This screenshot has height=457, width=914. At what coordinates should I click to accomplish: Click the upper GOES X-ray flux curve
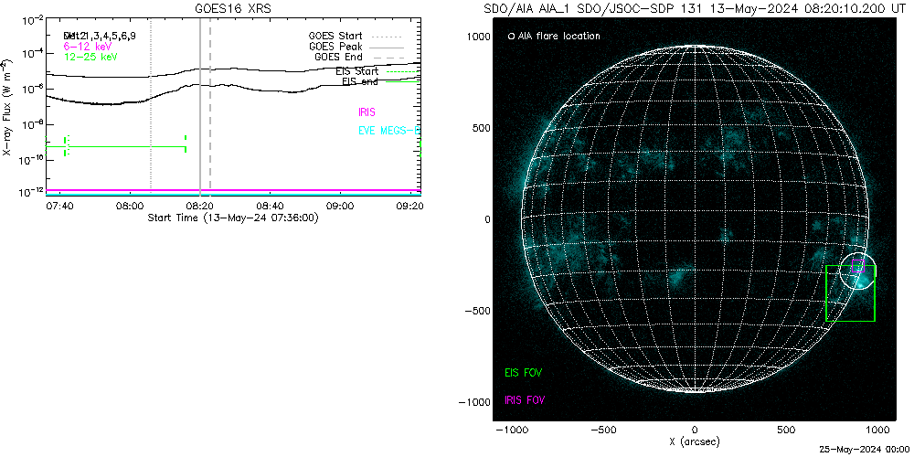(x=233, y=70)
